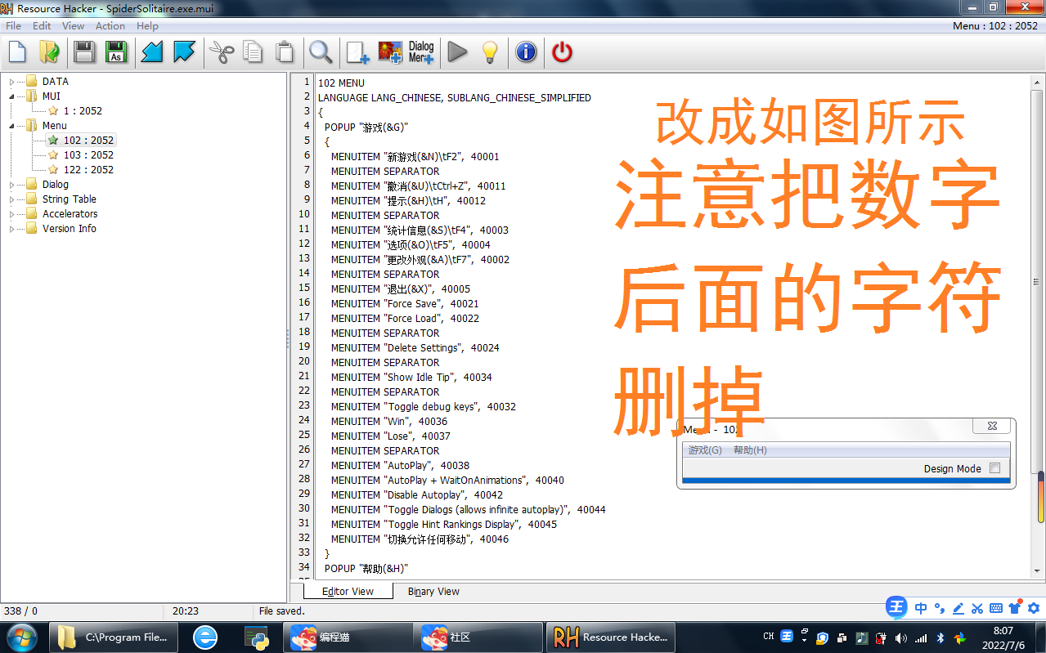1046x653 pixels.
Task: Open Find with the magnifying glass icon
Action: pos(320,52)
